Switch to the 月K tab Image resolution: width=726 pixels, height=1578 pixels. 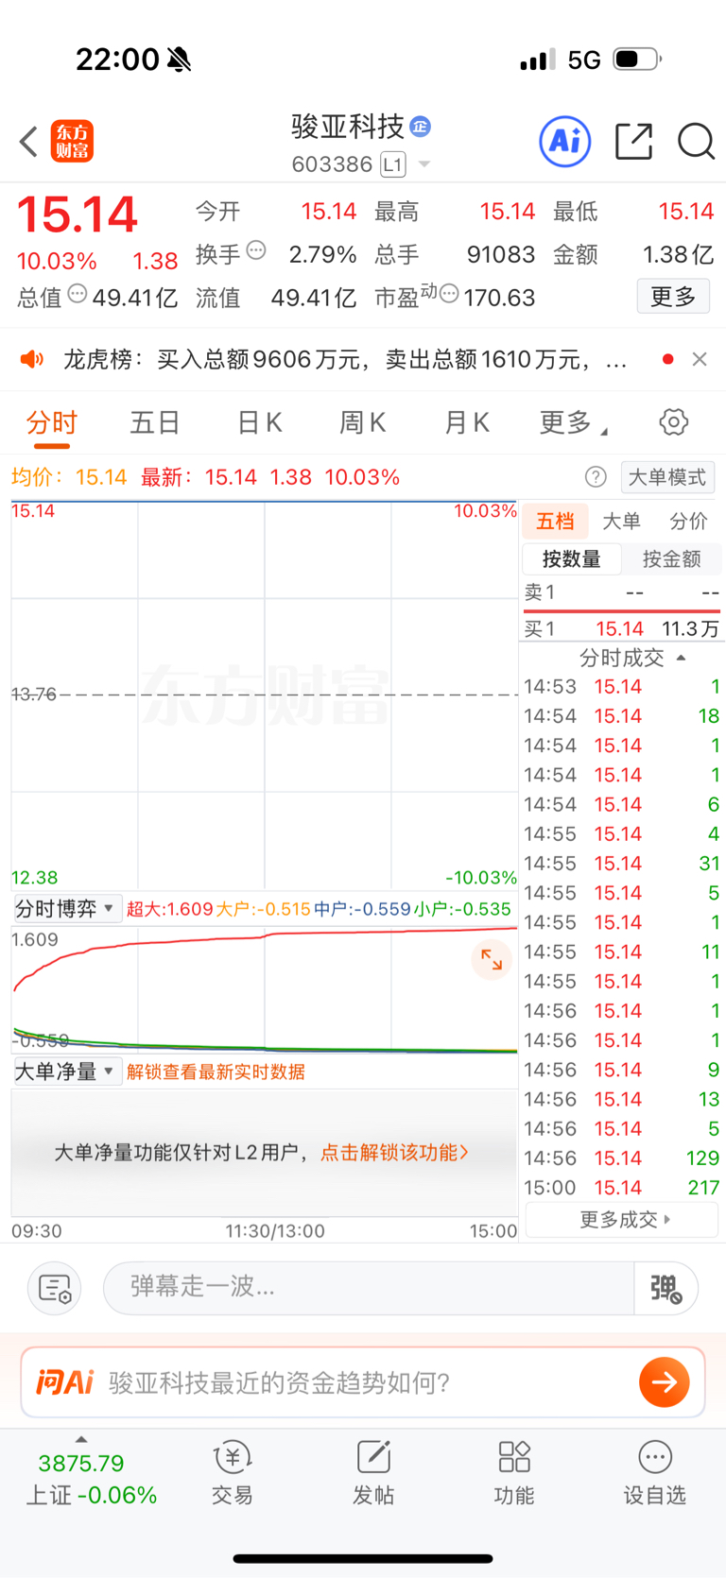pyautogui.click(x=467, y=422)
